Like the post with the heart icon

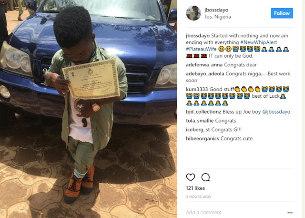pyautogui.click(x=191, y=177)
